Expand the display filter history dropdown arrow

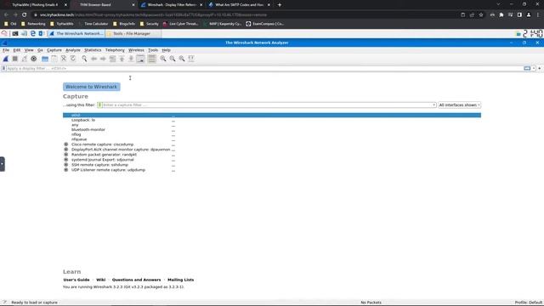(534, 68)
